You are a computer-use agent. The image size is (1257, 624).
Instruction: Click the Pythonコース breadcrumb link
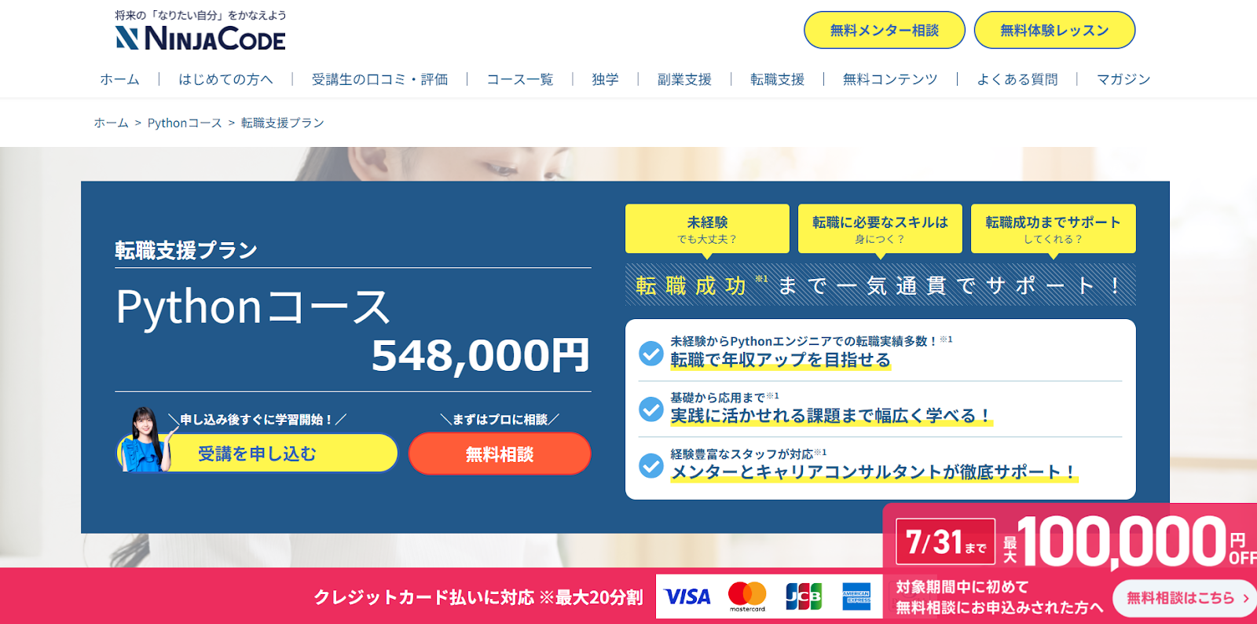(x=185, y=123)
